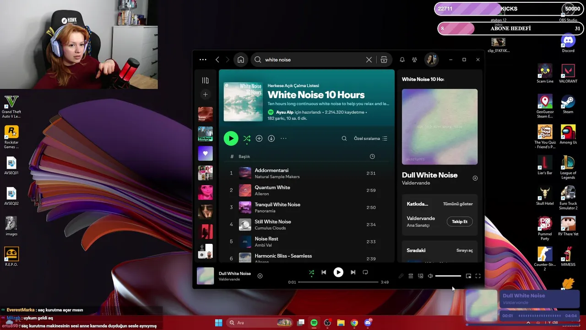Download the White Noise playlist
This screenshot has width=586, height=330.
tap(271, 138)
